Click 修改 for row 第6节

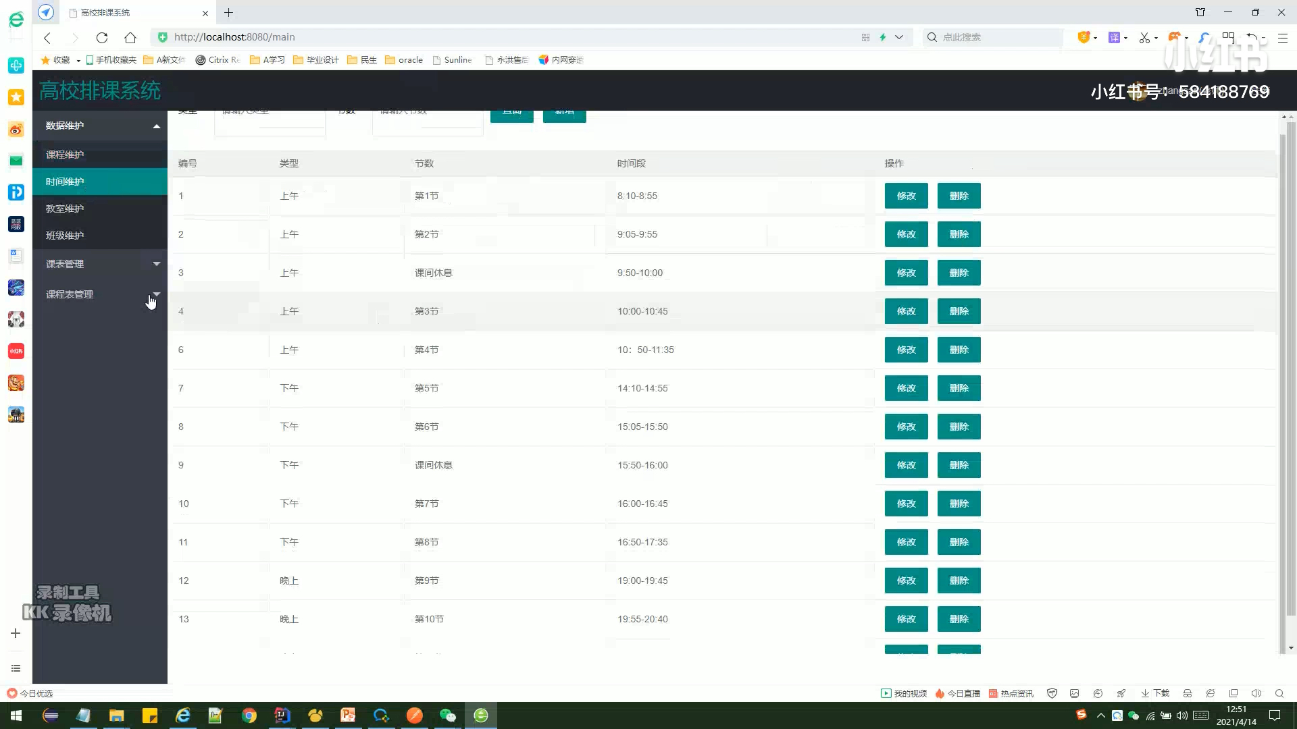(x=907, y=427)
